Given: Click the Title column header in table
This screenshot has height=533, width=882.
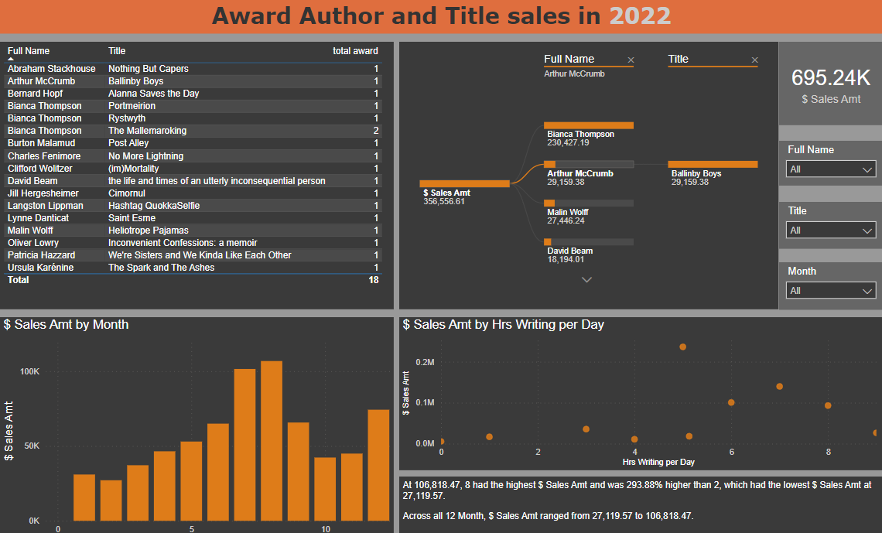Looking at the screenshot, I should click(117, 51).
